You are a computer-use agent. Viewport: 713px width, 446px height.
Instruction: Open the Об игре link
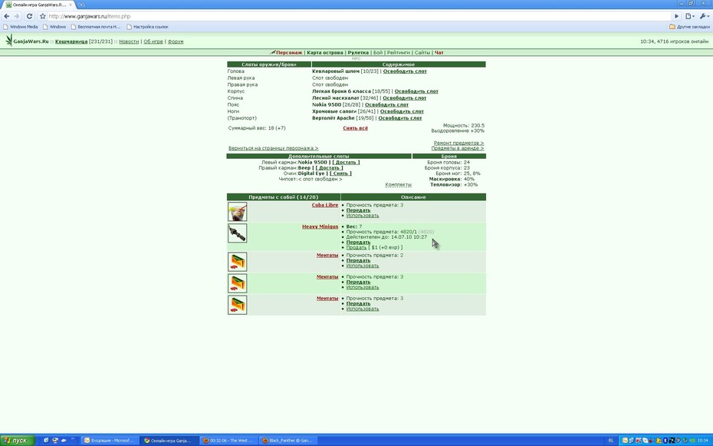(x=153, y=41)
